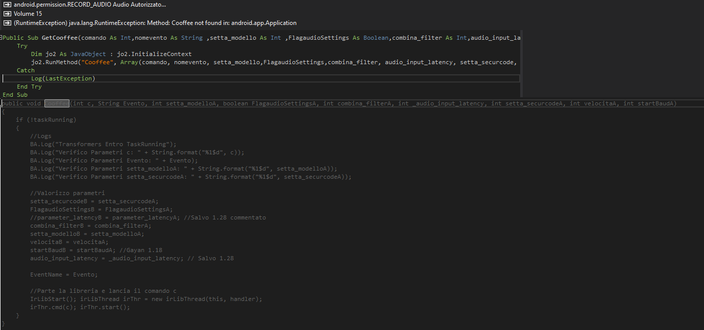Click 'Verifico Parametri setta_securcodeA' log line
The width and height of the screenshot is (704, 330).
click(x=191, y=177)
